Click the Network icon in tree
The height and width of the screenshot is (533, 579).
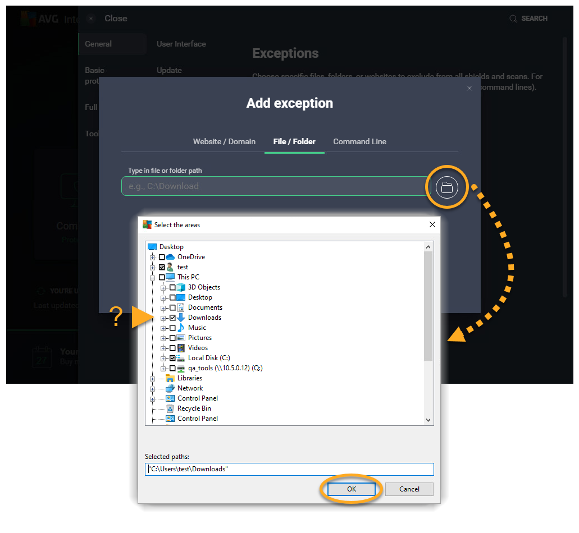coord(171,388)
